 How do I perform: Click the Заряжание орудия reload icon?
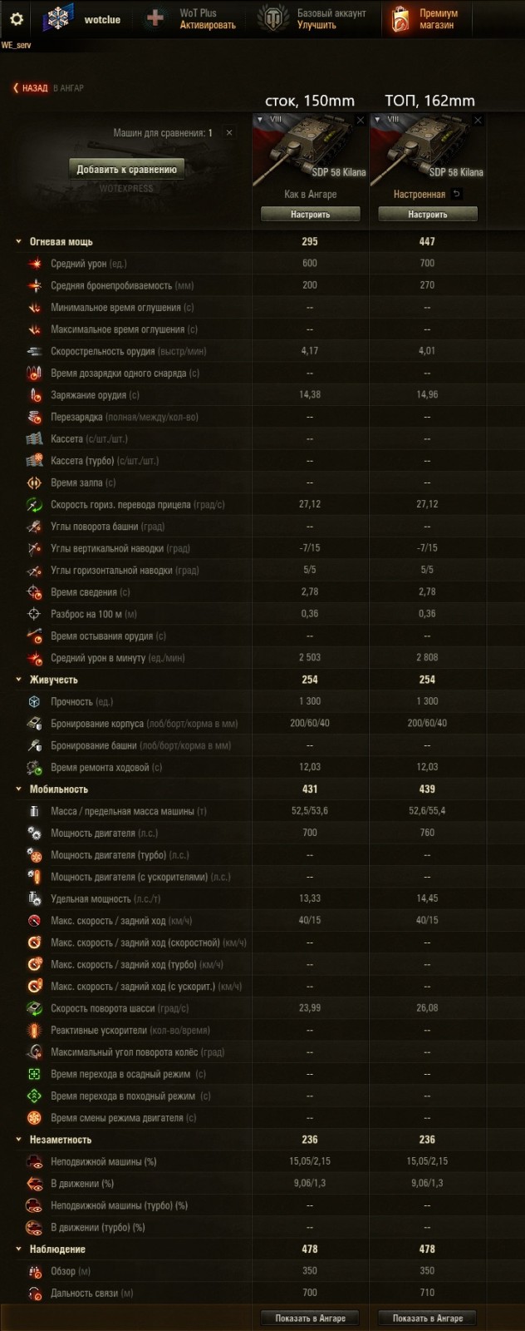pyautogui.click(x=33, y=393)
